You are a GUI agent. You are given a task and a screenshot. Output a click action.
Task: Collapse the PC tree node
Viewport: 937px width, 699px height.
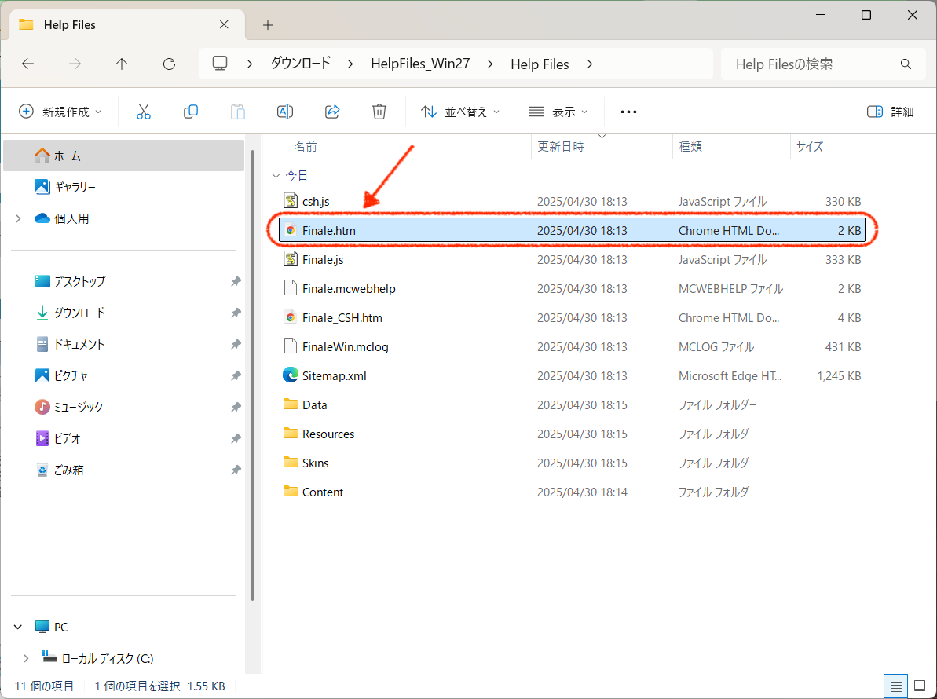(x=18, y=627)
